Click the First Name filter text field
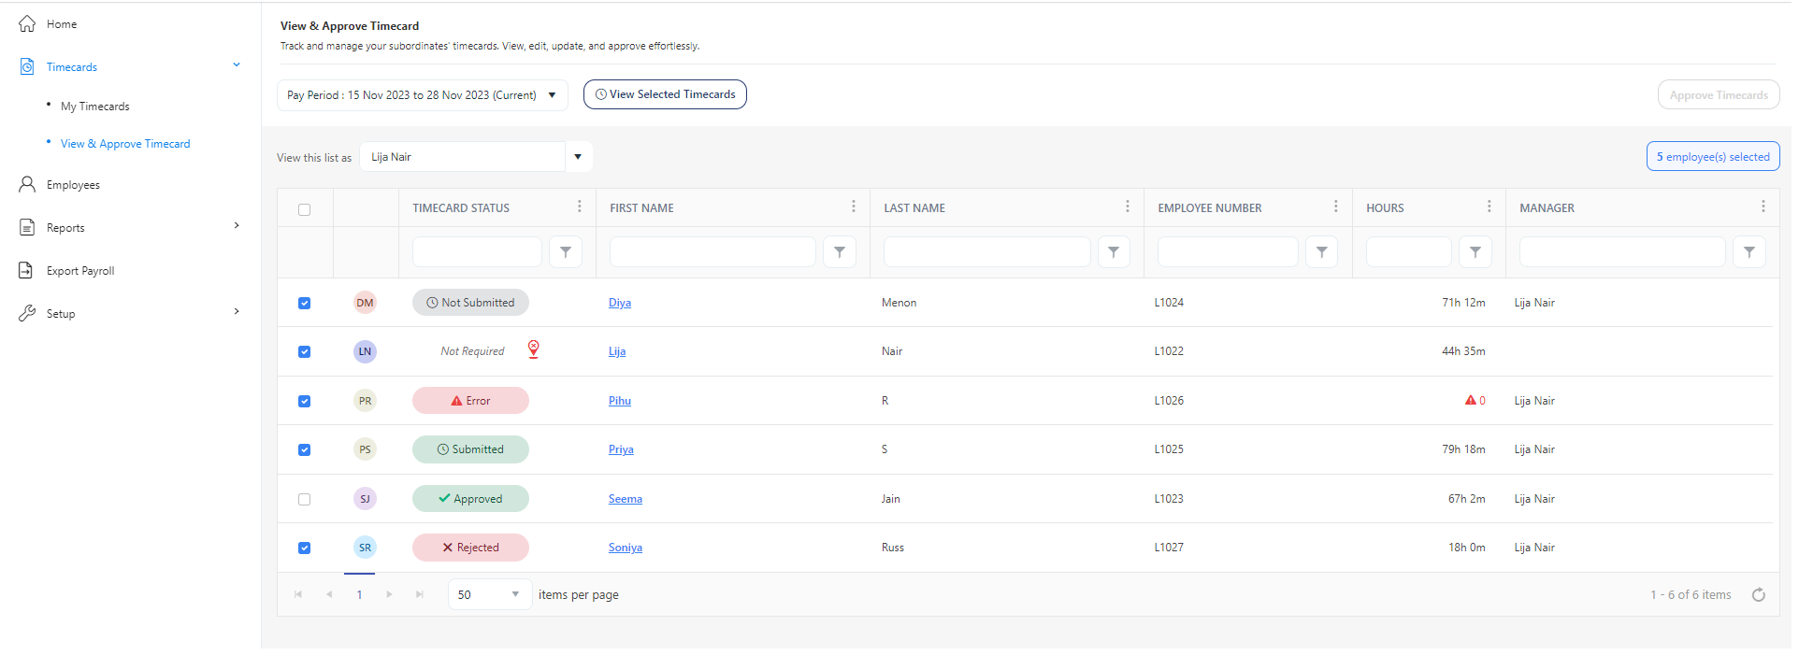The image size is (1799, 655). [712, 252]
